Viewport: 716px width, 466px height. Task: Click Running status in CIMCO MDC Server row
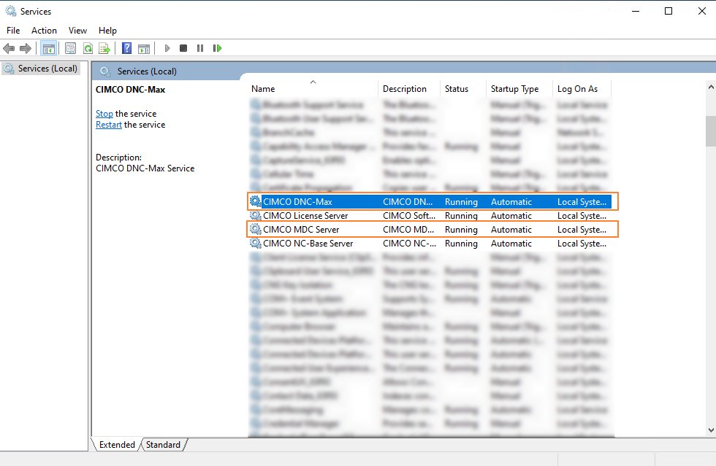461,229
